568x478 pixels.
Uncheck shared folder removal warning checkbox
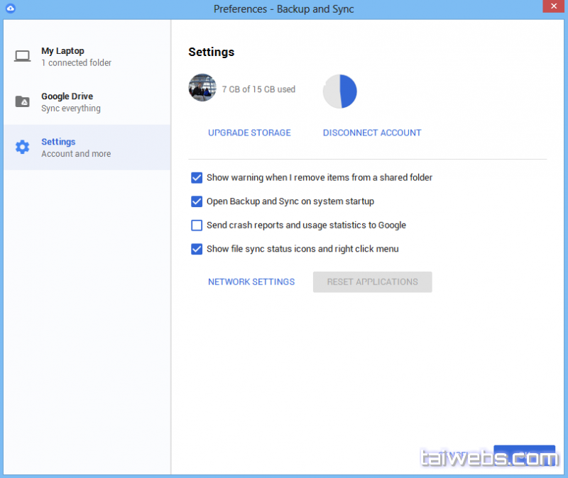[197, 177]
